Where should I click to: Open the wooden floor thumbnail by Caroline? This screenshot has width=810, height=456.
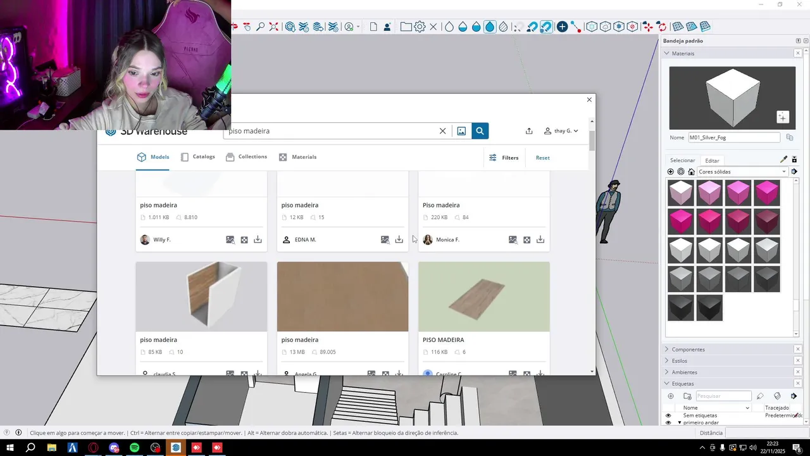click(x=484, y=296)
